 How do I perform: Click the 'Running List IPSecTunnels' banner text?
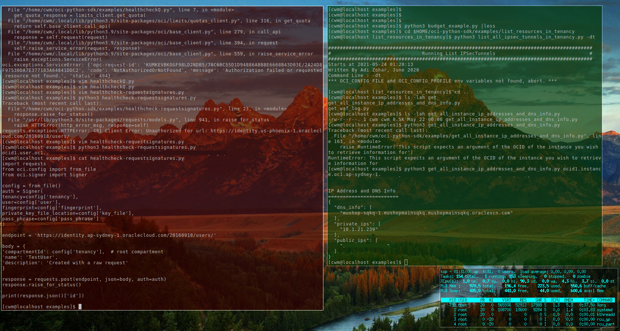458,54
